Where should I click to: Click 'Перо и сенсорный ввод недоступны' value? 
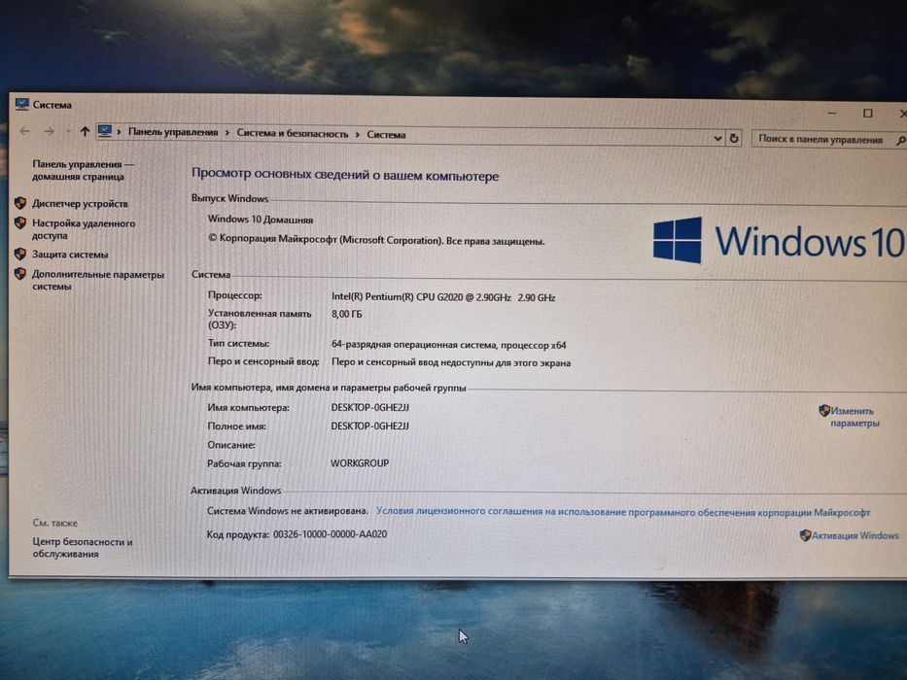pyautogui.click(x=451, y=362)
